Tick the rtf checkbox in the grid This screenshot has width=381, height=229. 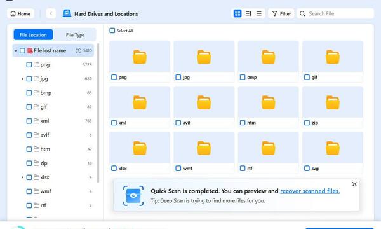pyautogui.click(x=243, y=168)
